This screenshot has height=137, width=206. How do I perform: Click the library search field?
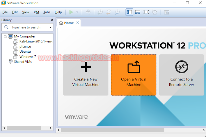coord(27,27)
